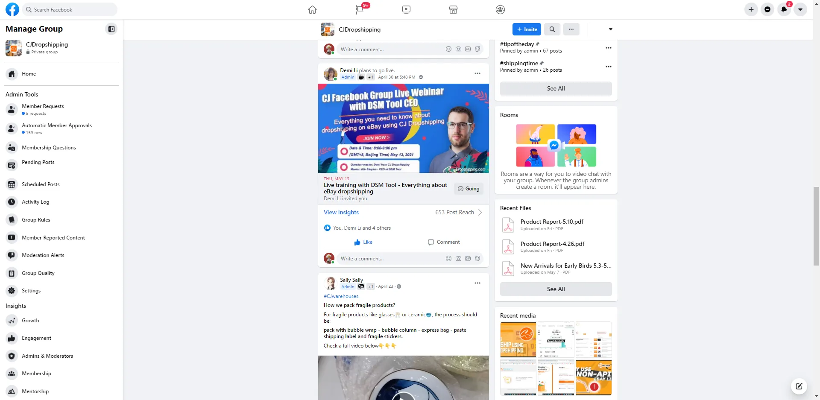Open options menu for Demi Li's post
Image resolution: width=820 pixels, height=400 pixels.
click(477, 73)
